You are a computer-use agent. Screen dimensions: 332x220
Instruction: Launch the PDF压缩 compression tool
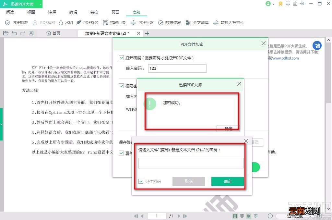point(142,23)
